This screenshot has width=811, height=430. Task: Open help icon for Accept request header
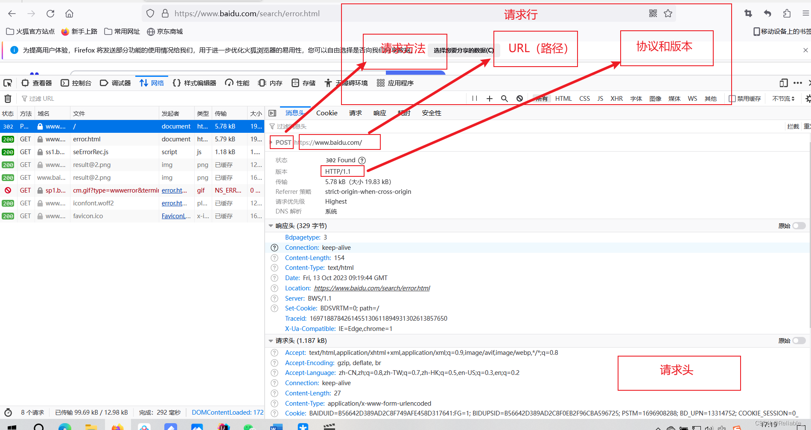click(274, 353)
